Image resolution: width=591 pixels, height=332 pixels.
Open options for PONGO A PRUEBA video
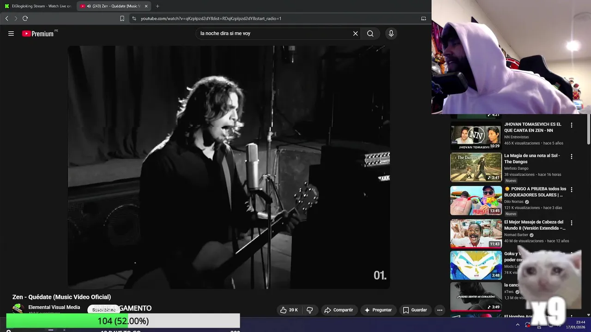point(572,190)
